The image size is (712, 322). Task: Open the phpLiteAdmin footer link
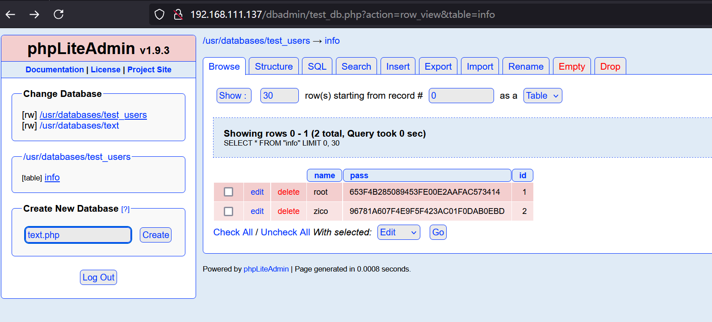(266, 269)
